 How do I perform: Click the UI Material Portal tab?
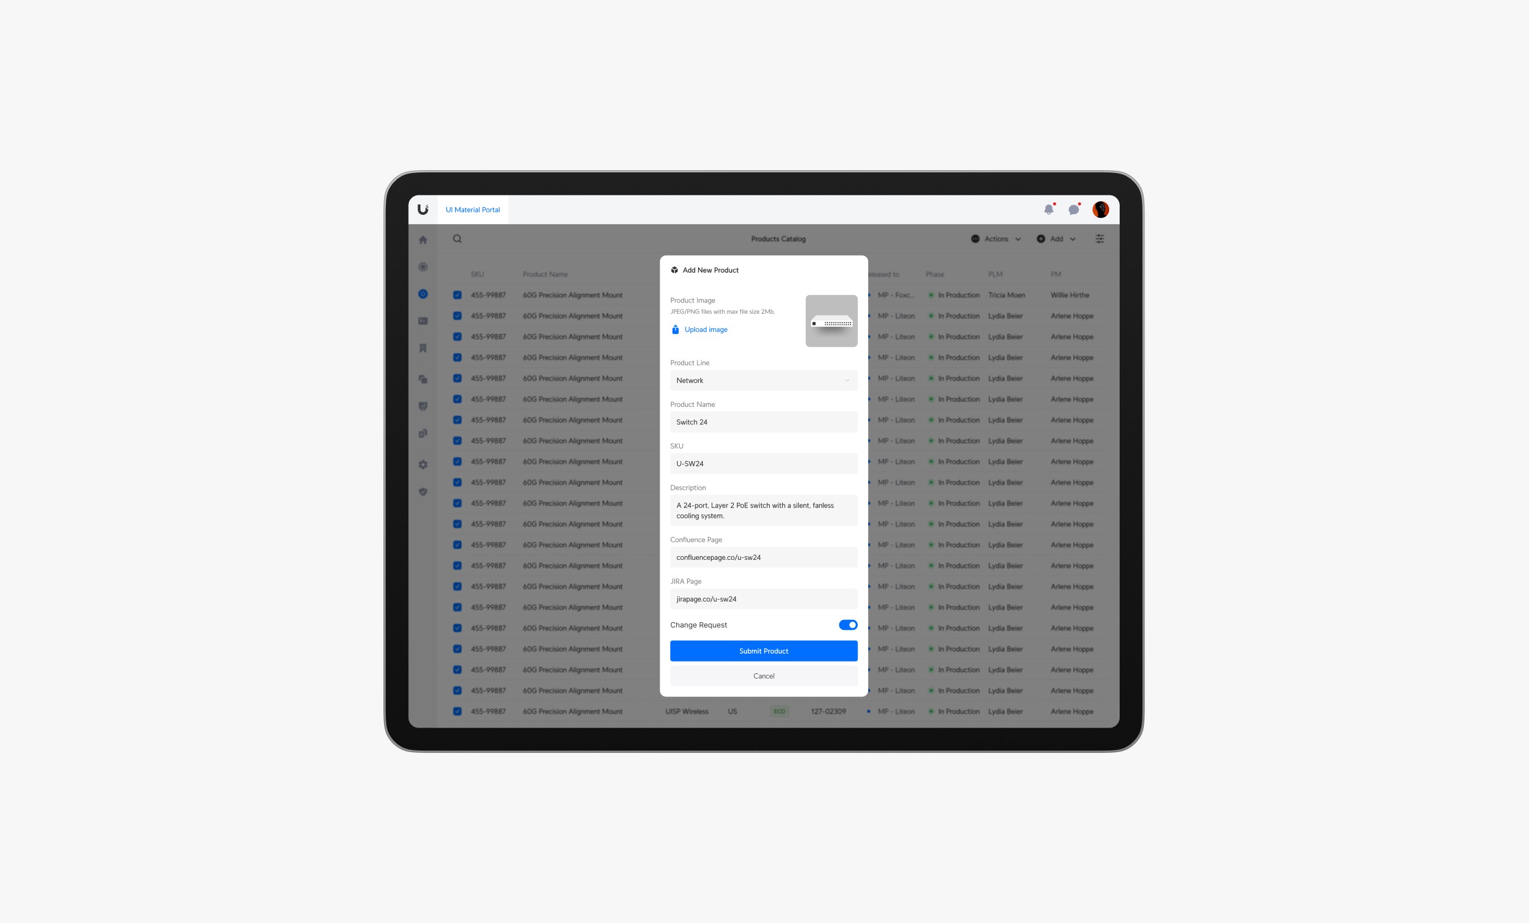point(472,210)
